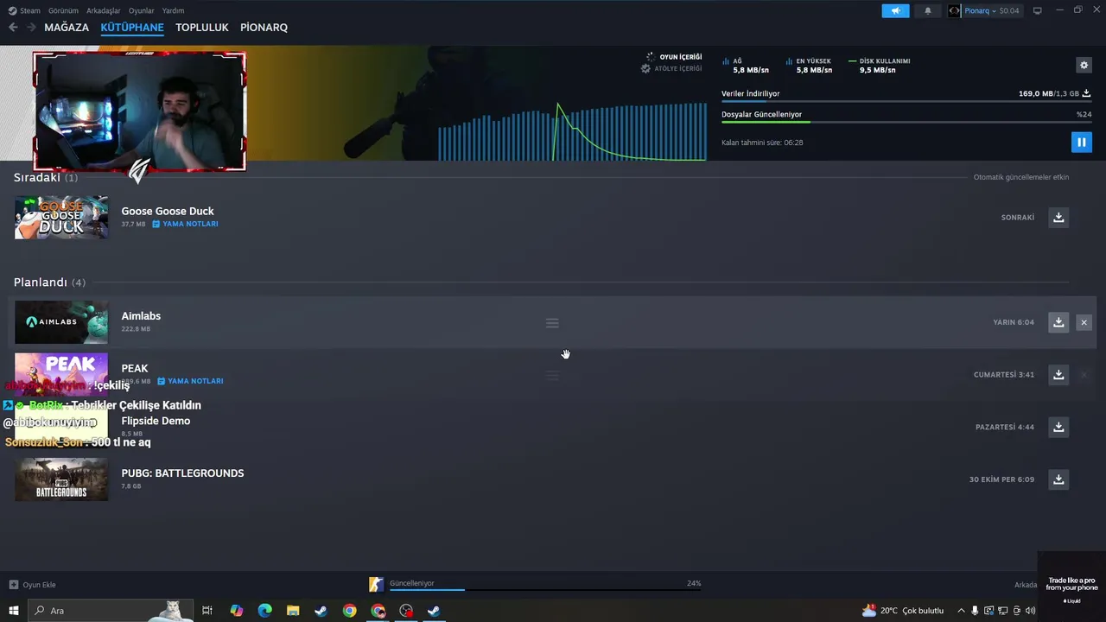Open the PUBG: BATTLEGROUNDS title
The image size is (1106, 622).
coord(182,473)
